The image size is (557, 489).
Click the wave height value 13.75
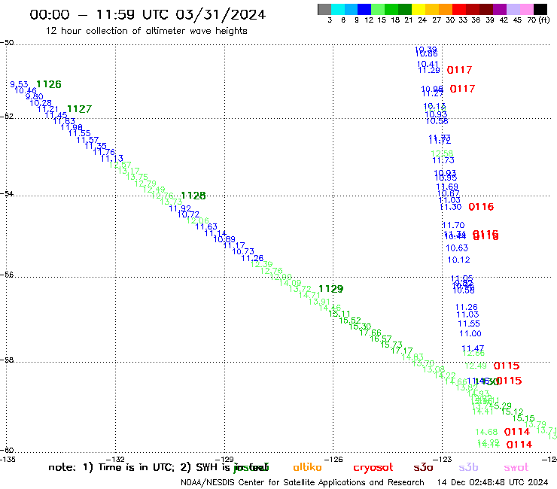click(137, 177)
